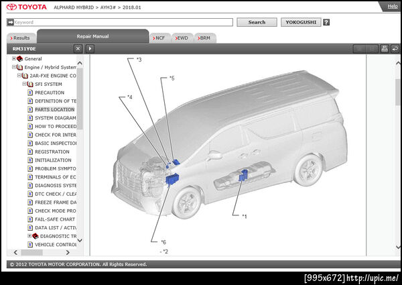Open the YOKOGUSHI search
Screen dimensions: 402x285
point(301,22)
